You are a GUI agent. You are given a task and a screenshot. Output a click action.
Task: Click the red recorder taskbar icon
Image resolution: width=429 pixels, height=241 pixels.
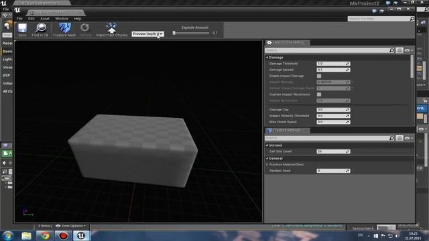tap(63, 236)
